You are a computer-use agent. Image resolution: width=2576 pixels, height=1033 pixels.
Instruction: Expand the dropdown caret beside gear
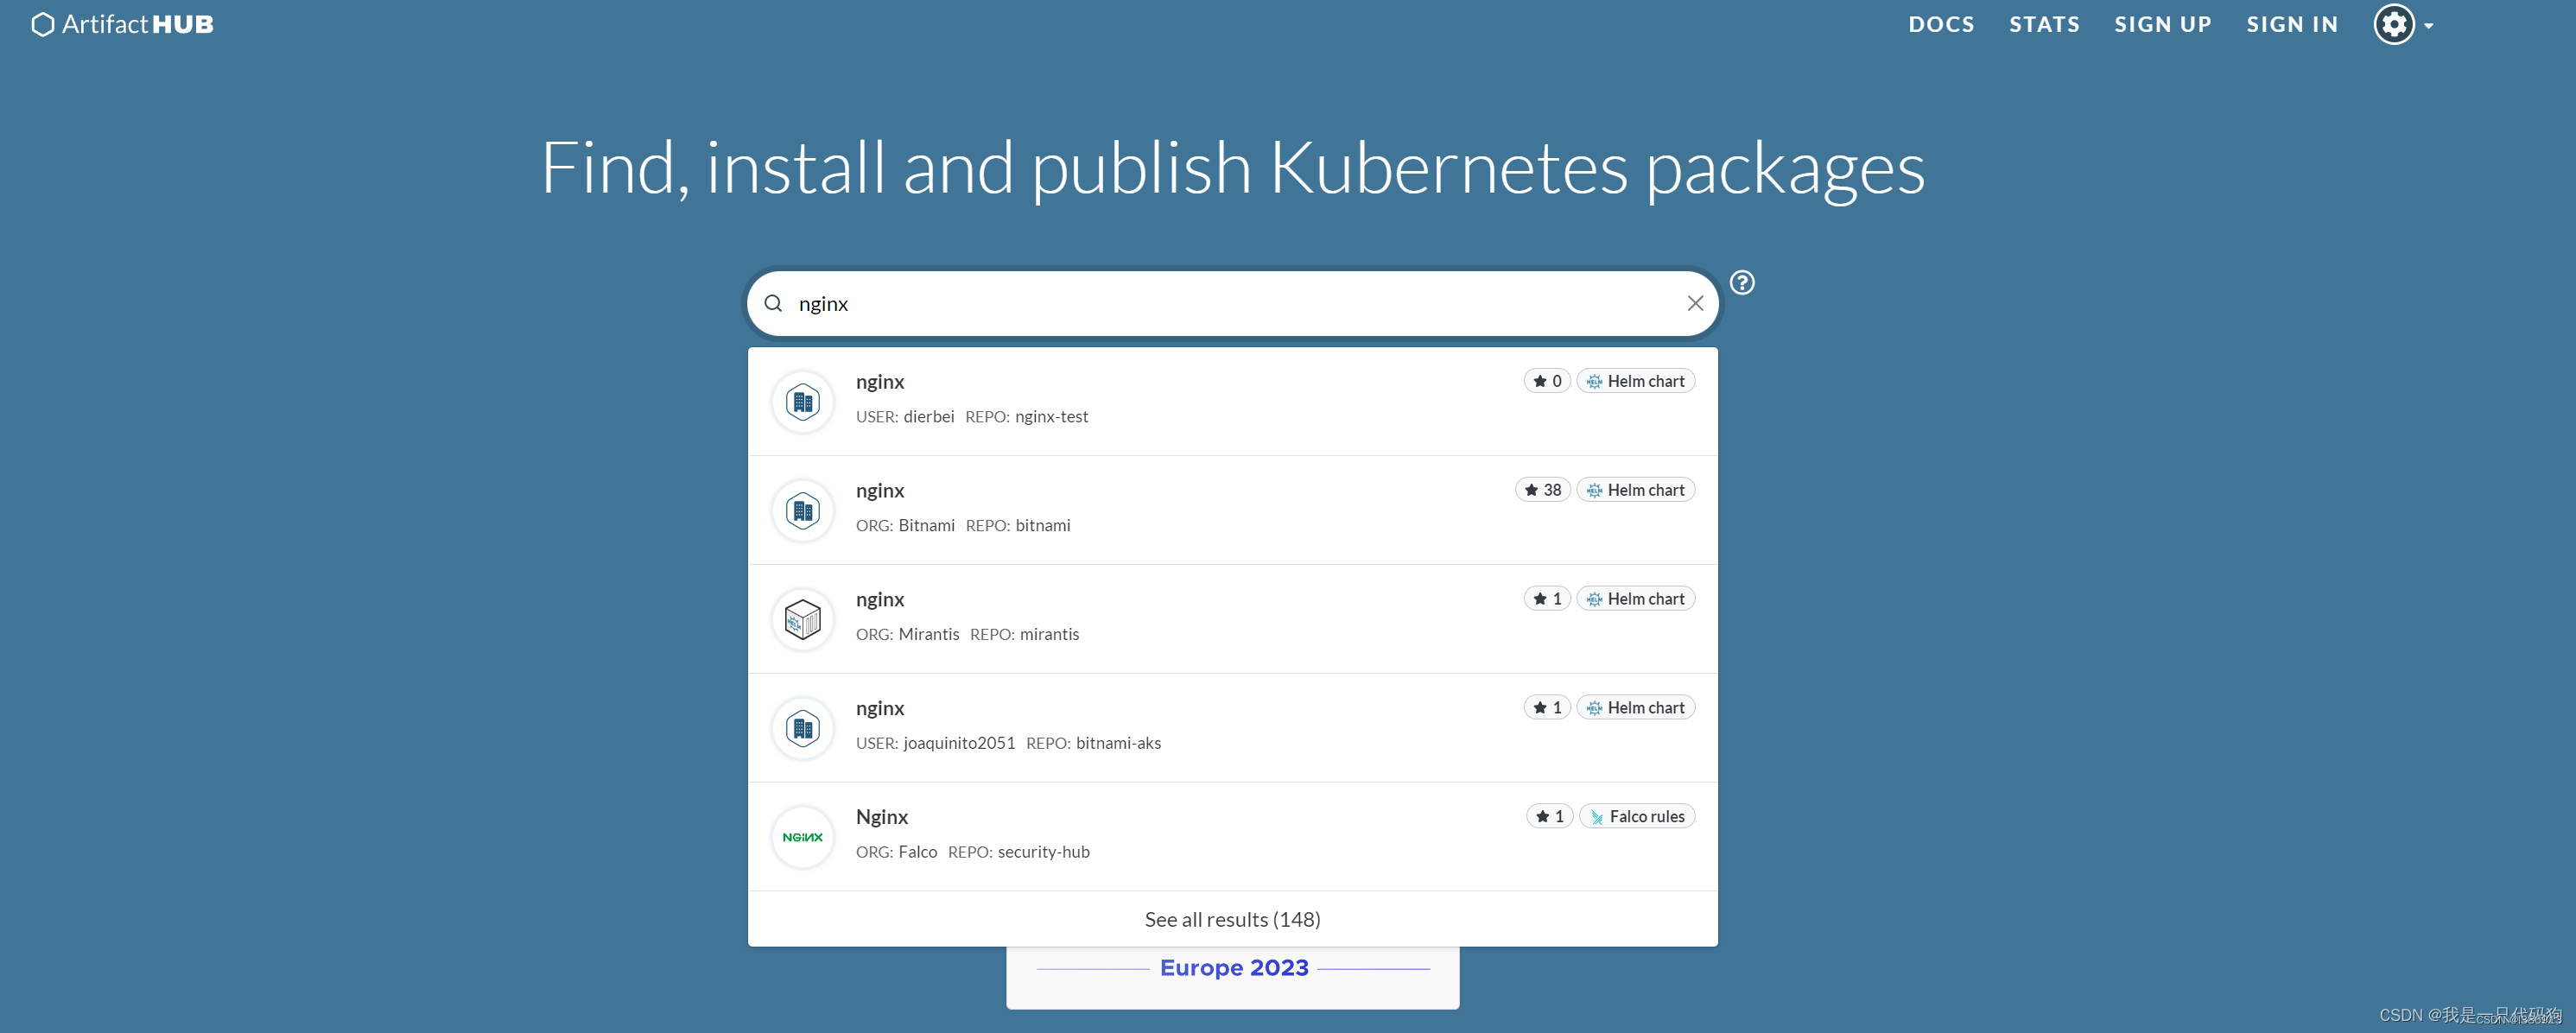[x=2429, y=26]
